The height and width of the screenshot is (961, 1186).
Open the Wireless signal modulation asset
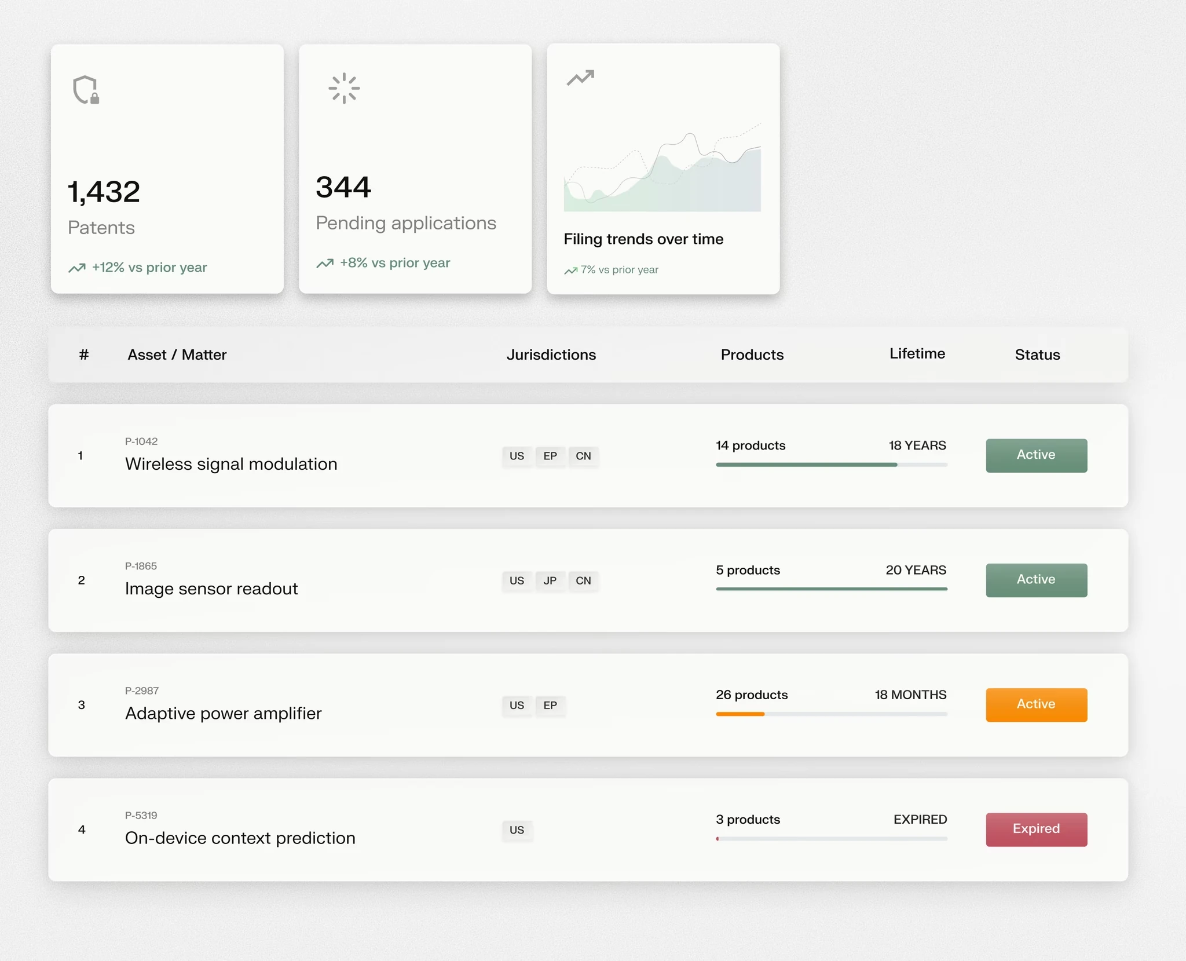tap(231, 464)
